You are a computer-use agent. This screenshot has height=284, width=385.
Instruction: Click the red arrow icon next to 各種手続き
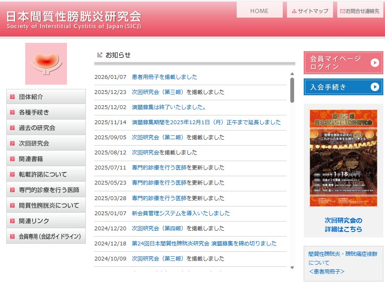[x=12, y=112]
